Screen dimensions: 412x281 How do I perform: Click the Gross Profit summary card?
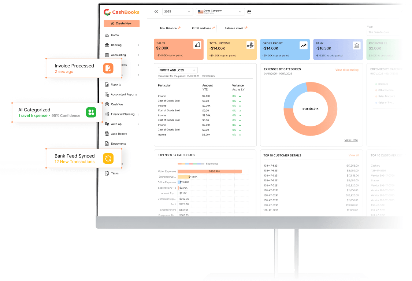(x=285, y=49)
